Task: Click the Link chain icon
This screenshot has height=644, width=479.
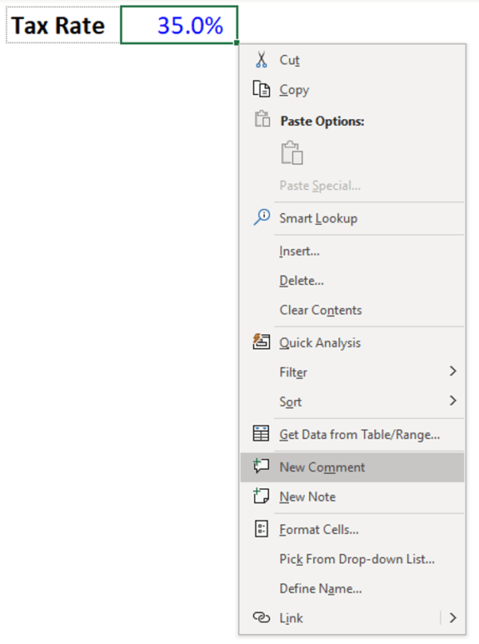Action: 261,618
